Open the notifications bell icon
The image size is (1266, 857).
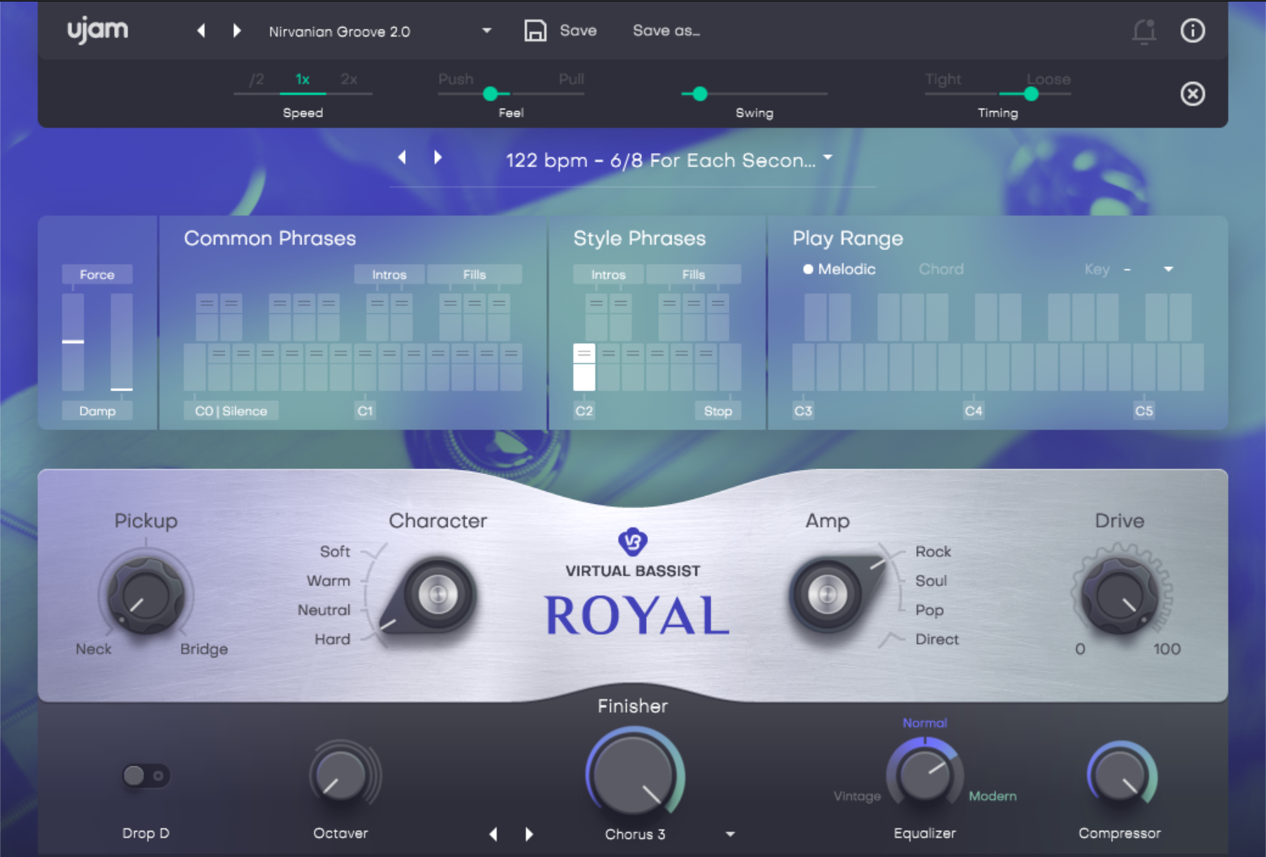tap(1144, 31)
